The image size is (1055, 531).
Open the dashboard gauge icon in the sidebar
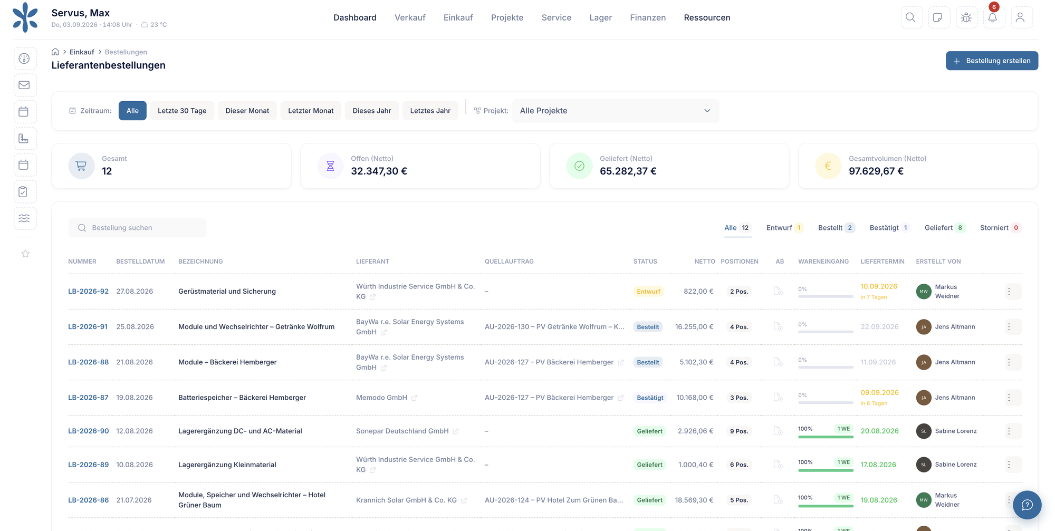(x=24, y=59)
